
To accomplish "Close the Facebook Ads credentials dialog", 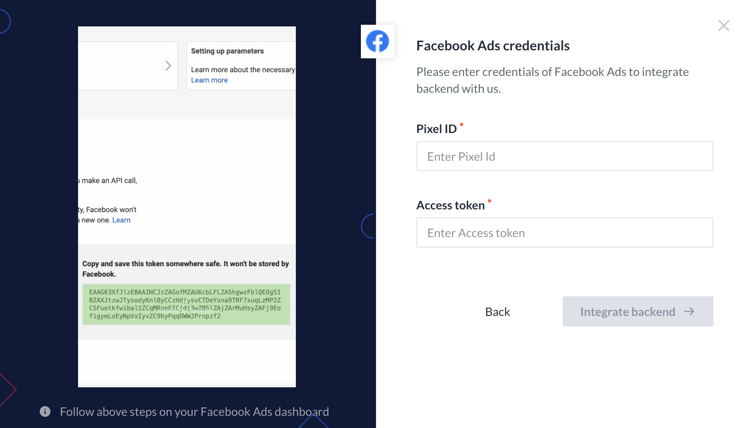I will 723,26.
